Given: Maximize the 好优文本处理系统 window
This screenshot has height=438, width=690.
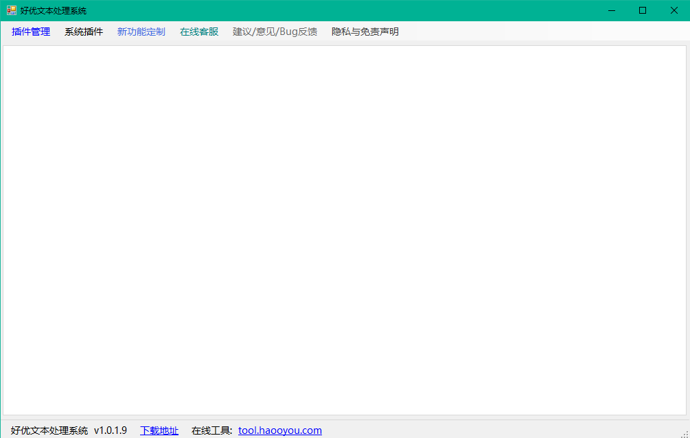Looking at the screenshot, I should (643, 10).
